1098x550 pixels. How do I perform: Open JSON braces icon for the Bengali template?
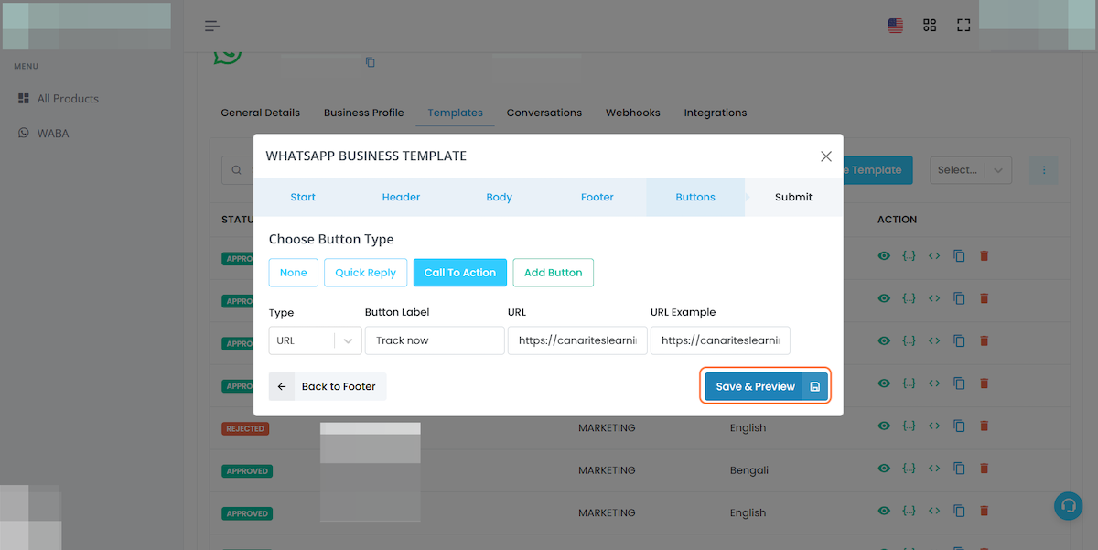click(x=909, y=469)
